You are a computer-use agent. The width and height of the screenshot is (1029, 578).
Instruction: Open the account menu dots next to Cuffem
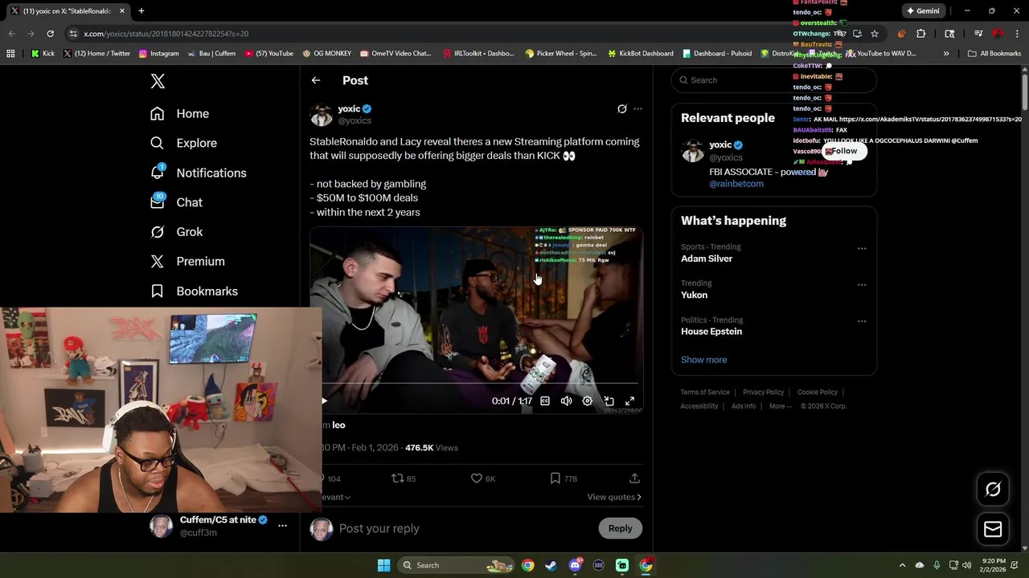click(282, 526)
